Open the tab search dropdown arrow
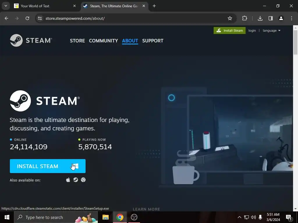The height and width of the screenshot is (223, 298). pos(6,6)
